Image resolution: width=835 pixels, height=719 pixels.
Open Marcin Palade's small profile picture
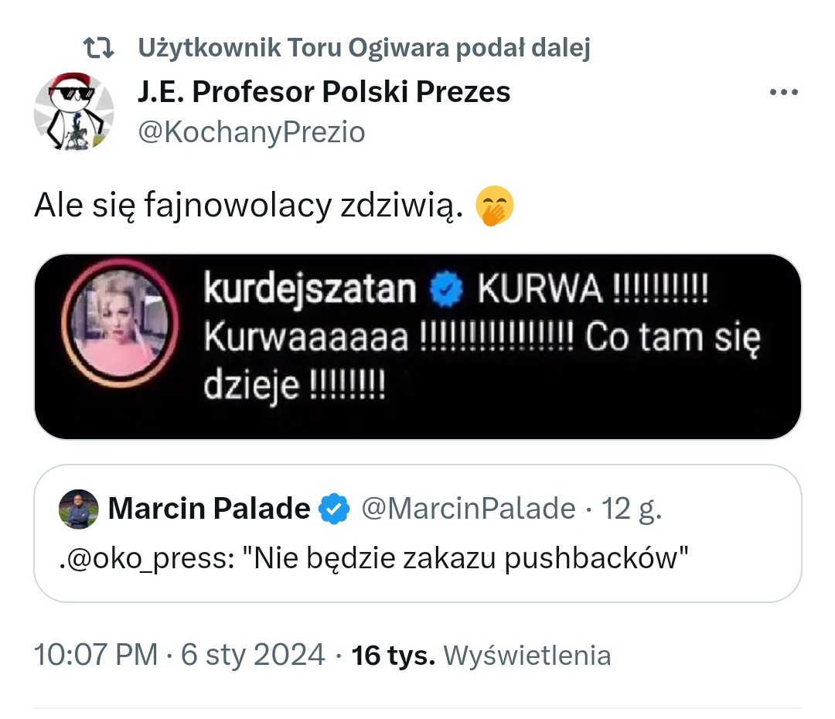pos(78,509)
